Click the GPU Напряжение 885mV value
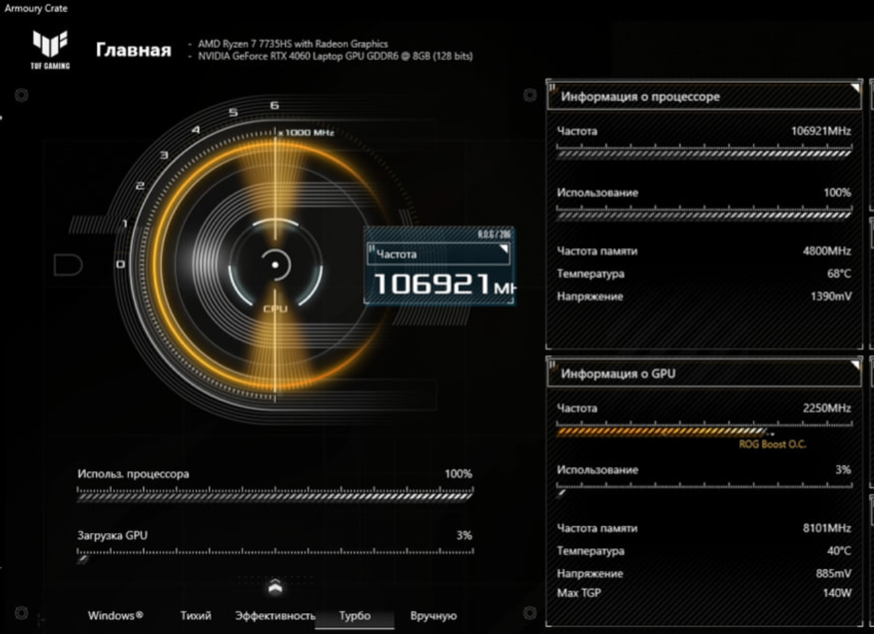 834,573
